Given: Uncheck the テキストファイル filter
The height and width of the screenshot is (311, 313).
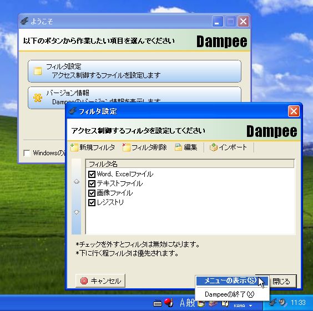Looking at the screenshot, I should pos(92,183).
